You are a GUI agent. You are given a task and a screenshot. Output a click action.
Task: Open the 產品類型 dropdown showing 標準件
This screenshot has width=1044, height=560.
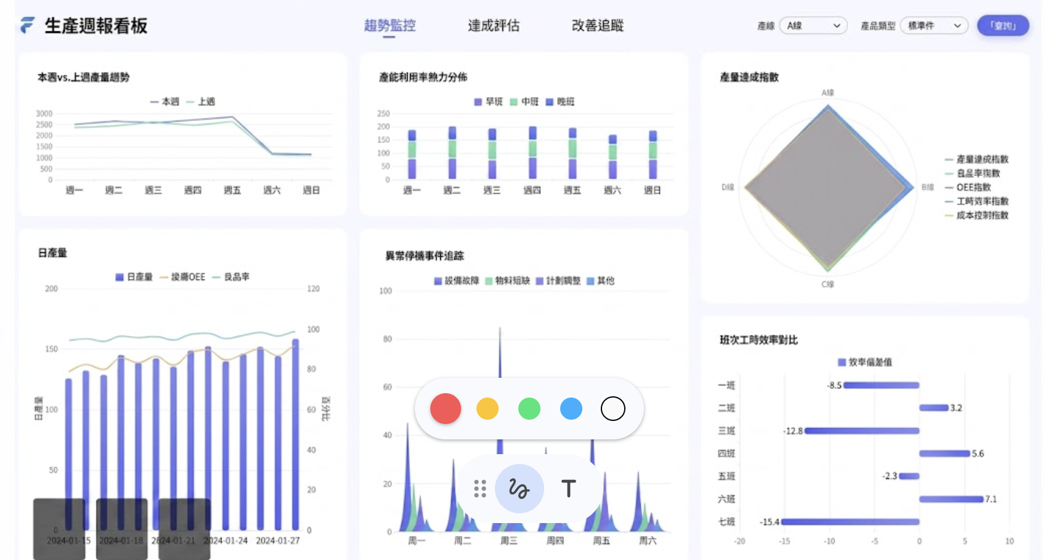(934, 26)
